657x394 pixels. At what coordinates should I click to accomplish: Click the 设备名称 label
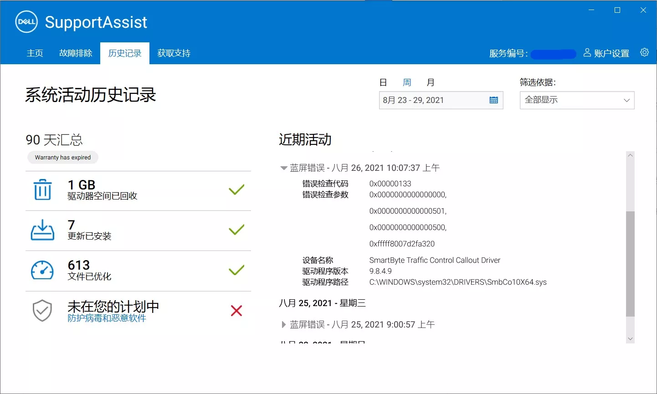(318, 260)
